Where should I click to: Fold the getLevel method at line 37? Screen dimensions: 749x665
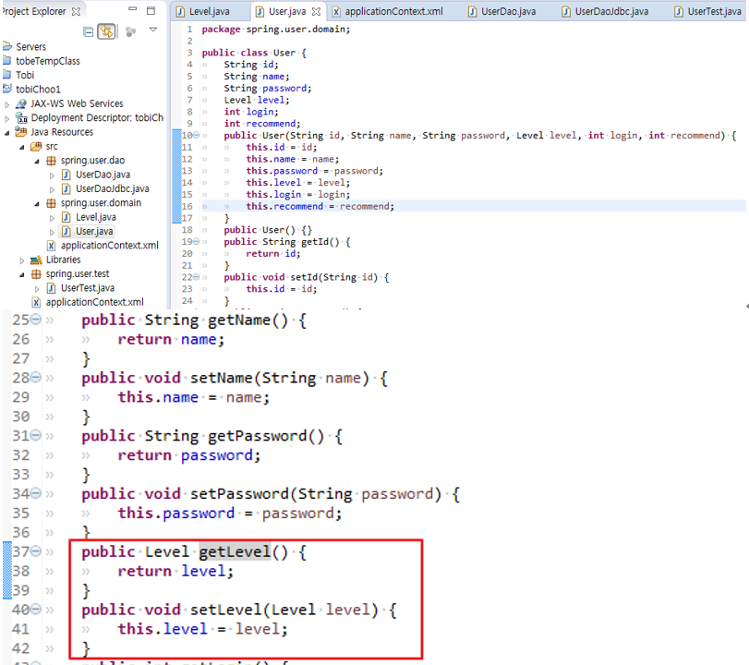tap(36, 551)
